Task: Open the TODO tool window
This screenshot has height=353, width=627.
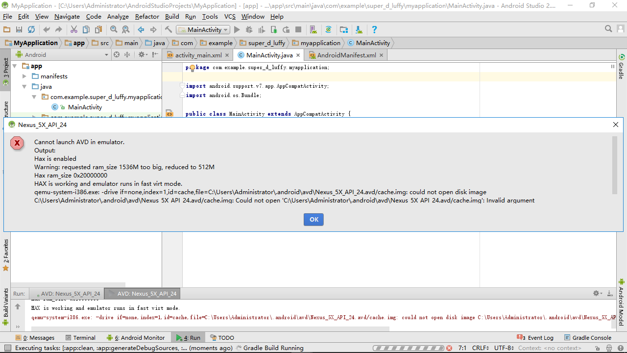Action: point(222,338)
